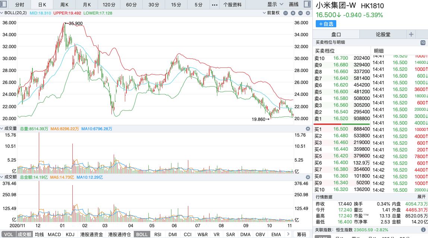Switch to the 周K weekly chart tab

(x=64, y=4)
